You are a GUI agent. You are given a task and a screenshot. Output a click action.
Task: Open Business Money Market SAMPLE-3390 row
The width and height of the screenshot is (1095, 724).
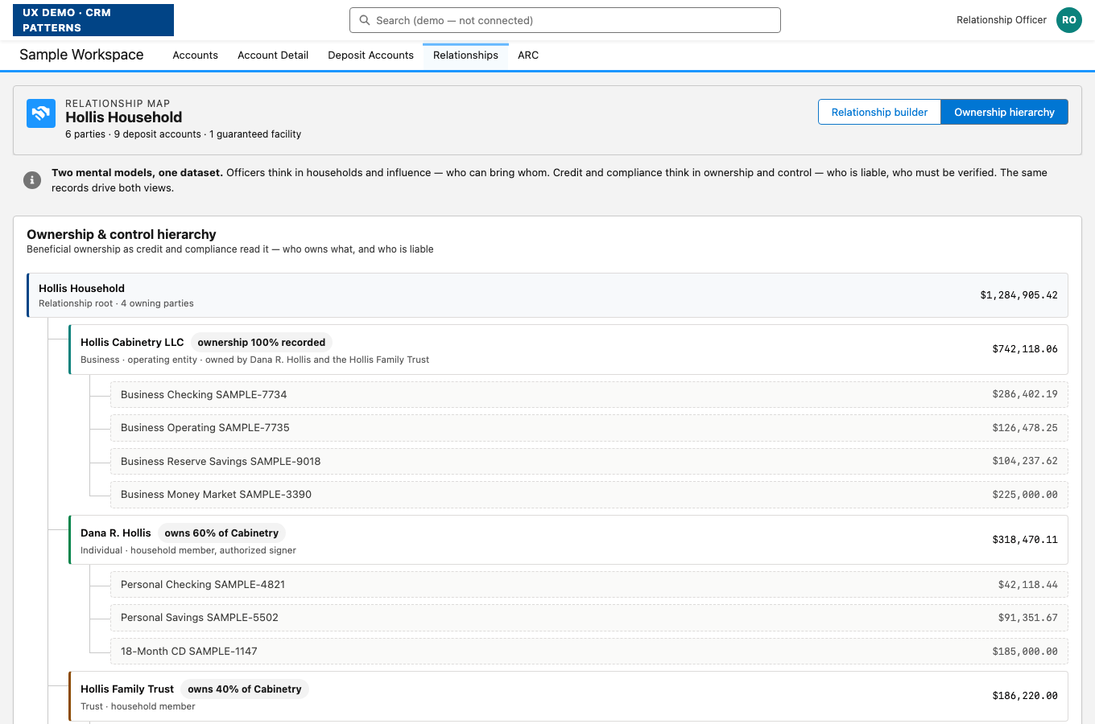pyautogui.click(x=589, y=495)
